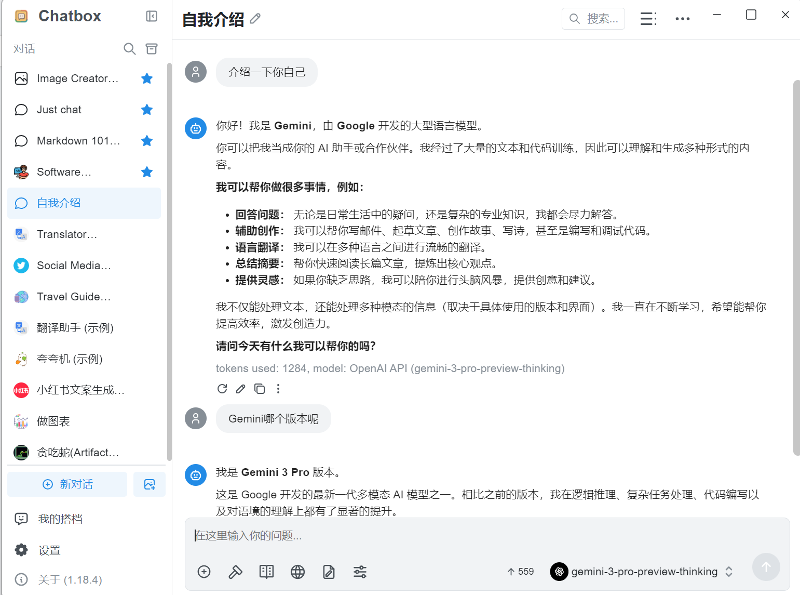
Task: Create a new image conversation icon button
Action: (x=150, y=484)
